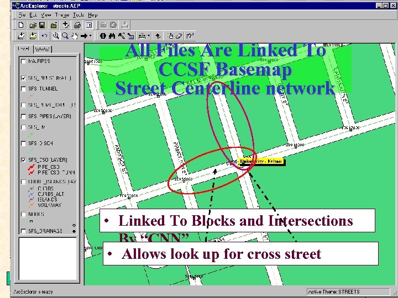Open the Query Builder hammer tool

121,36
